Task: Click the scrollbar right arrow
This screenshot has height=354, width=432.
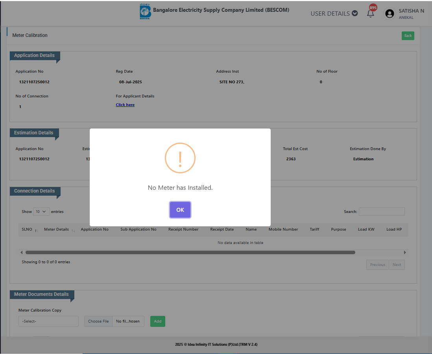Action: click(x=405, y=253)
